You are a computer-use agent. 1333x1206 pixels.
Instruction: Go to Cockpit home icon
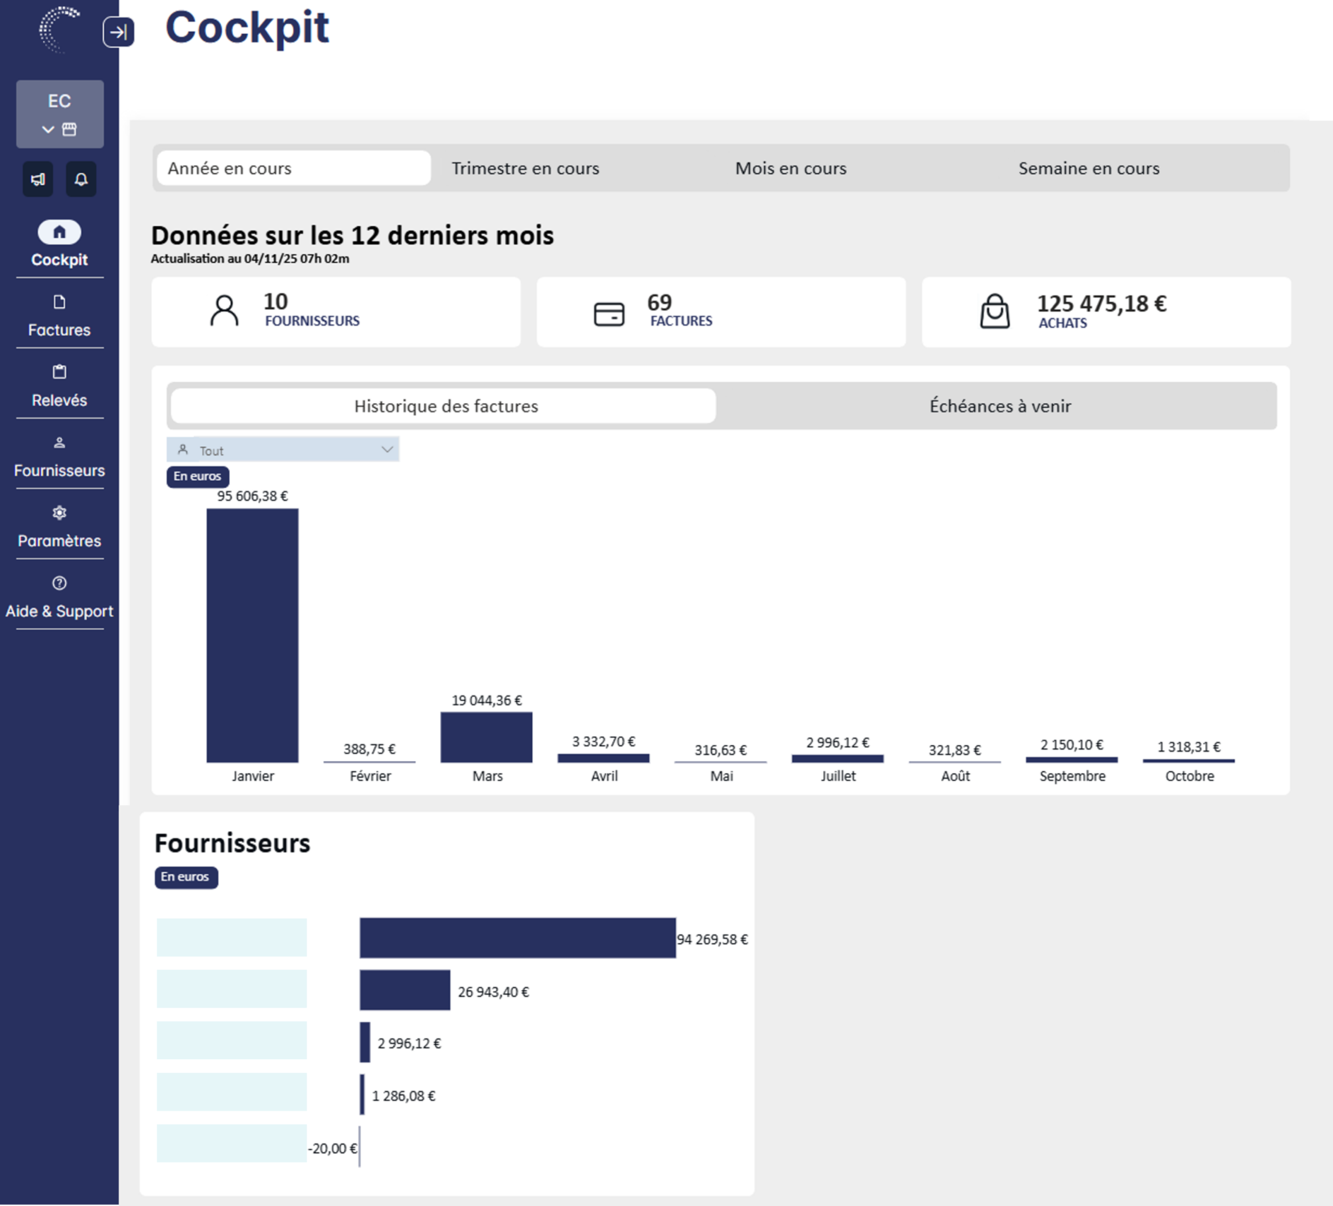point(59,232)
